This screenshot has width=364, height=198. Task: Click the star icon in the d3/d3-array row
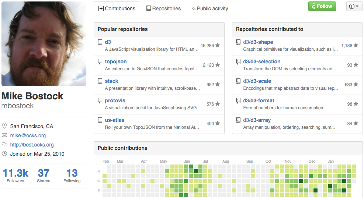pos(356,123)
